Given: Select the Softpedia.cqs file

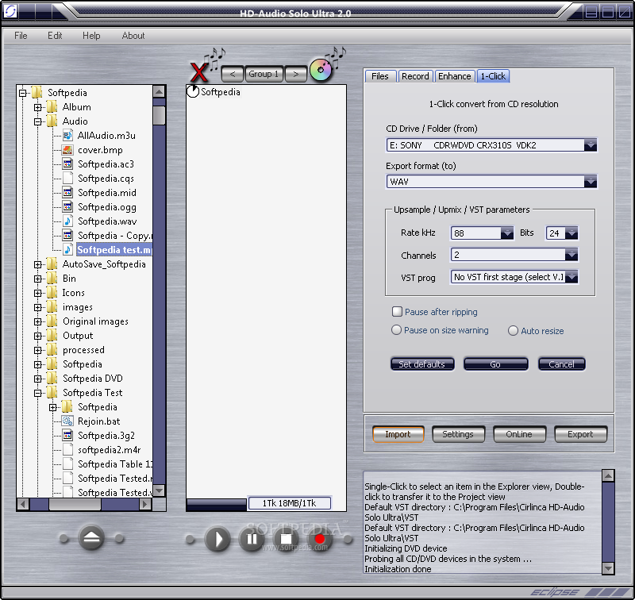Looking at the screenshot, I should point(106,179).
